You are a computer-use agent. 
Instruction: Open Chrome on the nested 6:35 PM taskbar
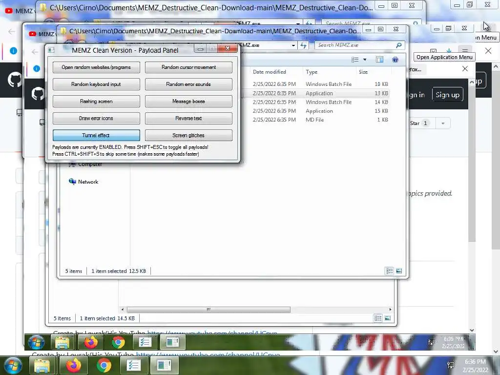pyautogui.click(x=118, y=343)
